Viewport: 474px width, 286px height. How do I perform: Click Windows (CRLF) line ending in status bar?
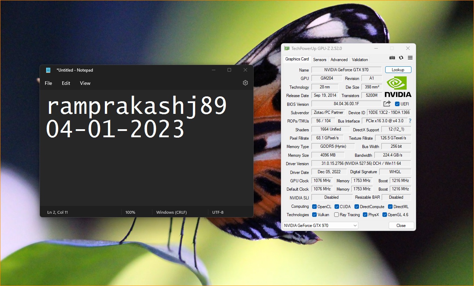171,212
